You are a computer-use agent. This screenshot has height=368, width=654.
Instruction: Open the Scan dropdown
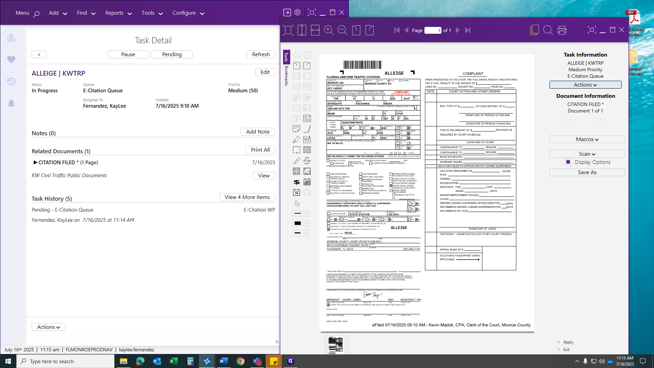pyautogui.click(x=587, y=154)
